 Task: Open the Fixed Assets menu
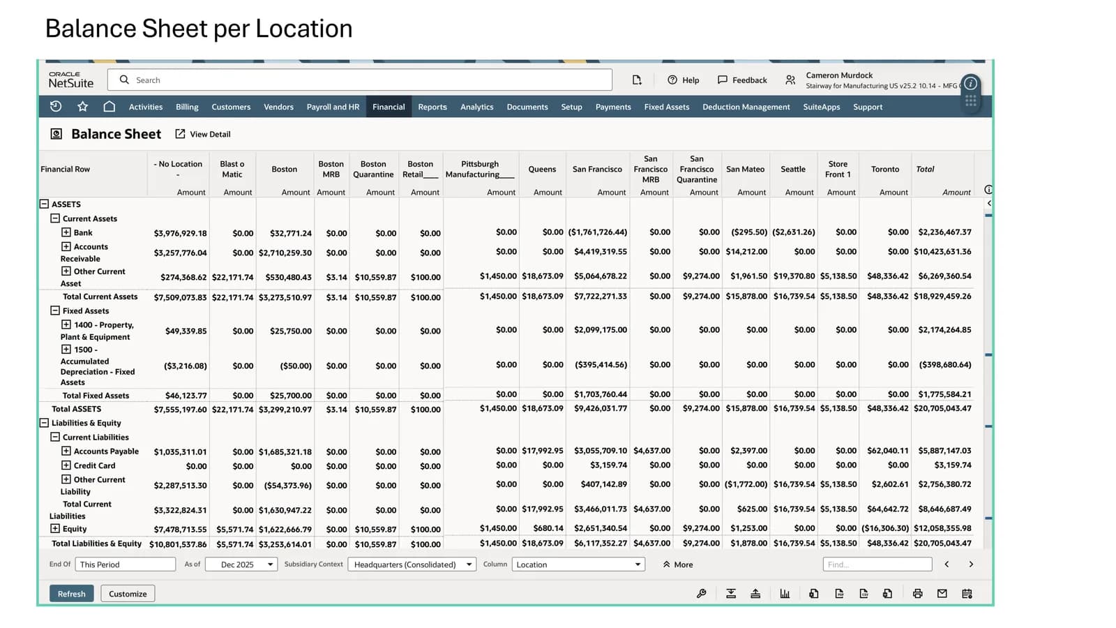(667, 107)
